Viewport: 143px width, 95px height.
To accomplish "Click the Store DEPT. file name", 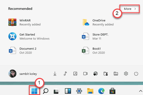I will pyautogui.click(x=100, y=35).
